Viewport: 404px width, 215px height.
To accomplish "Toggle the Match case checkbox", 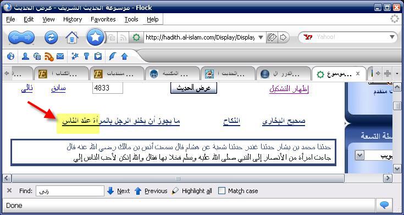I will [222, 191].
